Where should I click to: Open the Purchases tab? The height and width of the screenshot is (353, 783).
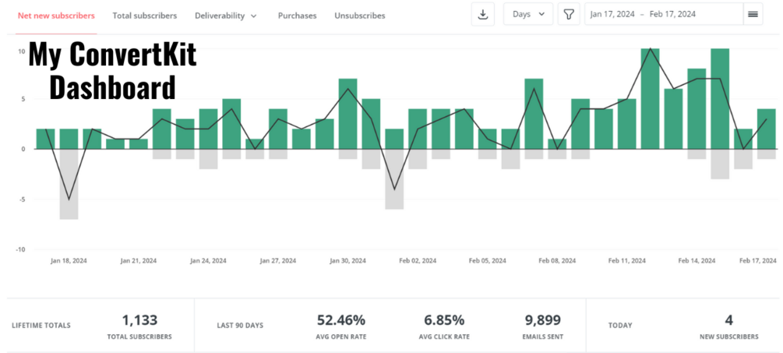(297, 16)
